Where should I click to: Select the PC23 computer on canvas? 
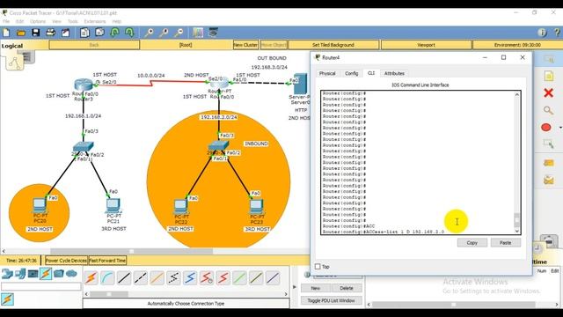pos(256,207)
